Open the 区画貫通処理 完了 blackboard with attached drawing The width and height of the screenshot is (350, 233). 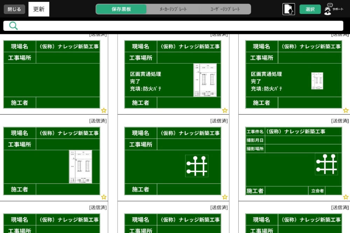pos(173,73)
